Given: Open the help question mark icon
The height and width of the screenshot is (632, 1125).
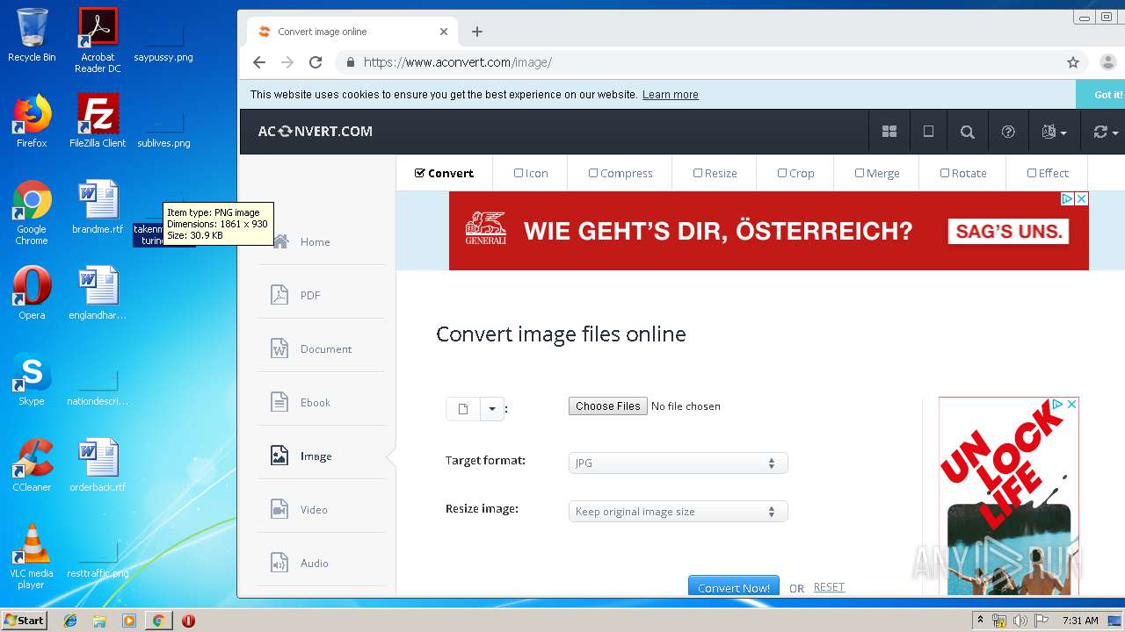Looking at the screenshot, I should click(1008, 132).
